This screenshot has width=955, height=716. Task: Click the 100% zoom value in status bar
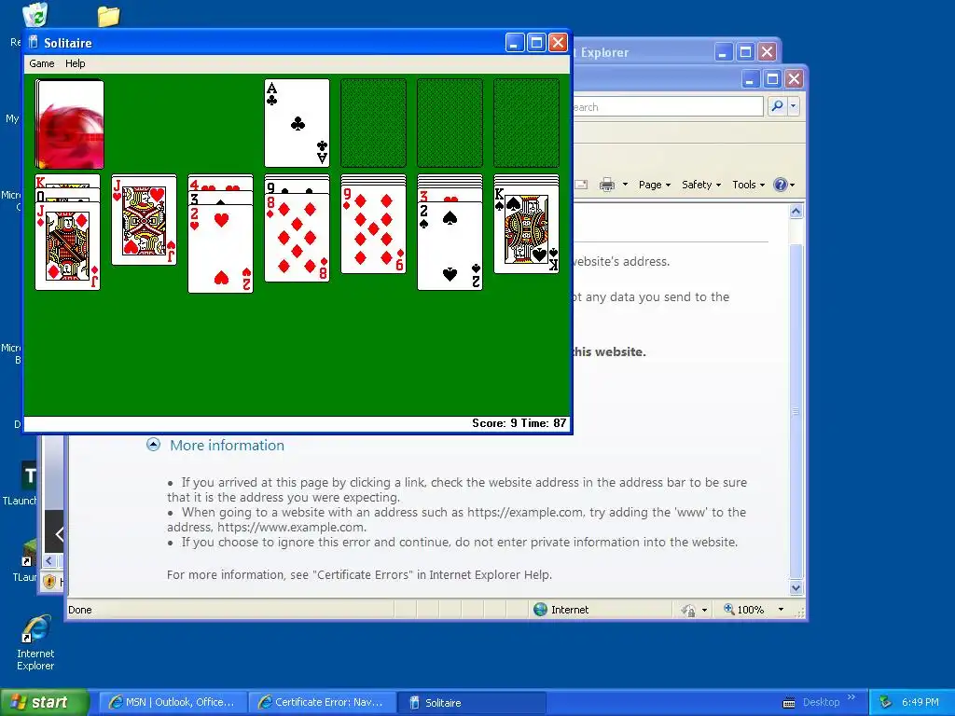point(751,610)
